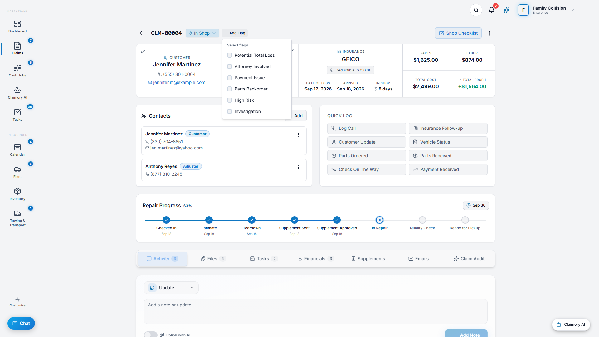Click jennifer.m@example.com email link

pos(179,82)
